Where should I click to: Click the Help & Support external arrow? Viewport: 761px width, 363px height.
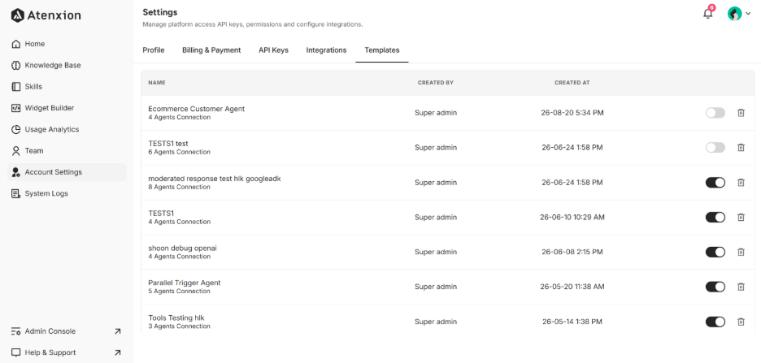[x=117, y=352]
